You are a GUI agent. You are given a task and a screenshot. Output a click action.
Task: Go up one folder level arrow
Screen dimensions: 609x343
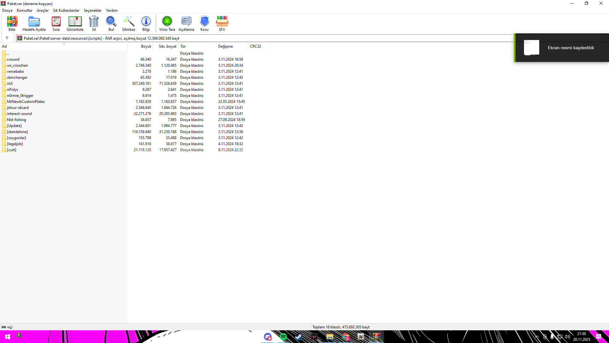pos(7,38)
